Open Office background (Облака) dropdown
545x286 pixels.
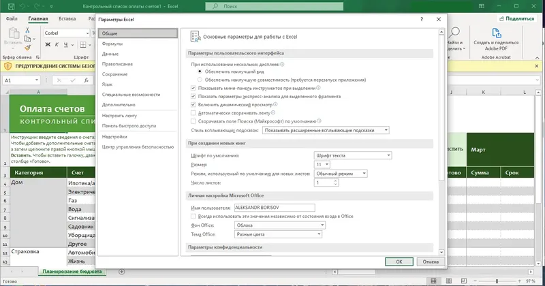point(280,225)
